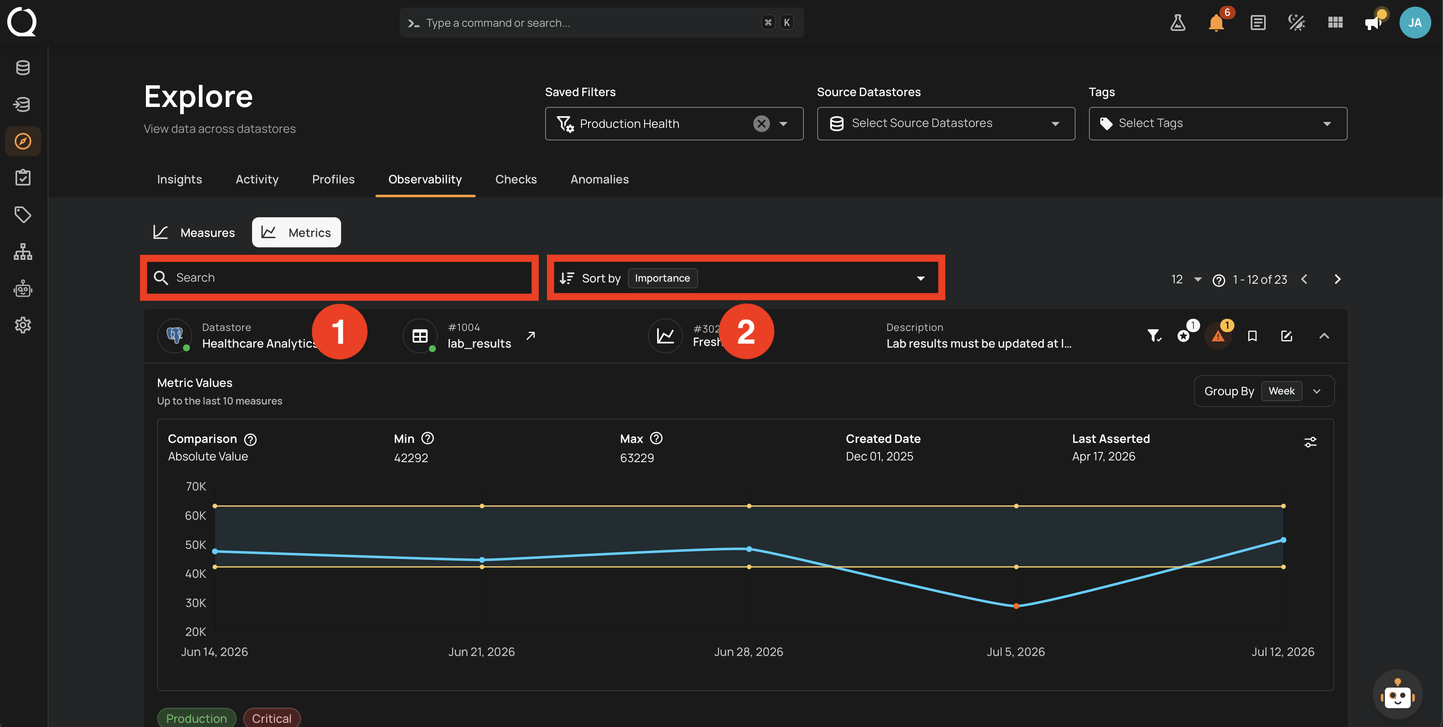Show help for Min value
The image size is (1443, 727).
428,439
